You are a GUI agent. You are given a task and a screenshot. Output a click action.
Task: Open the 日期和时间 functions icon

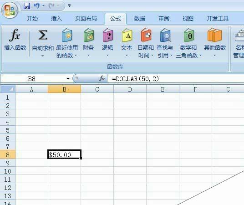coord(146,35)
